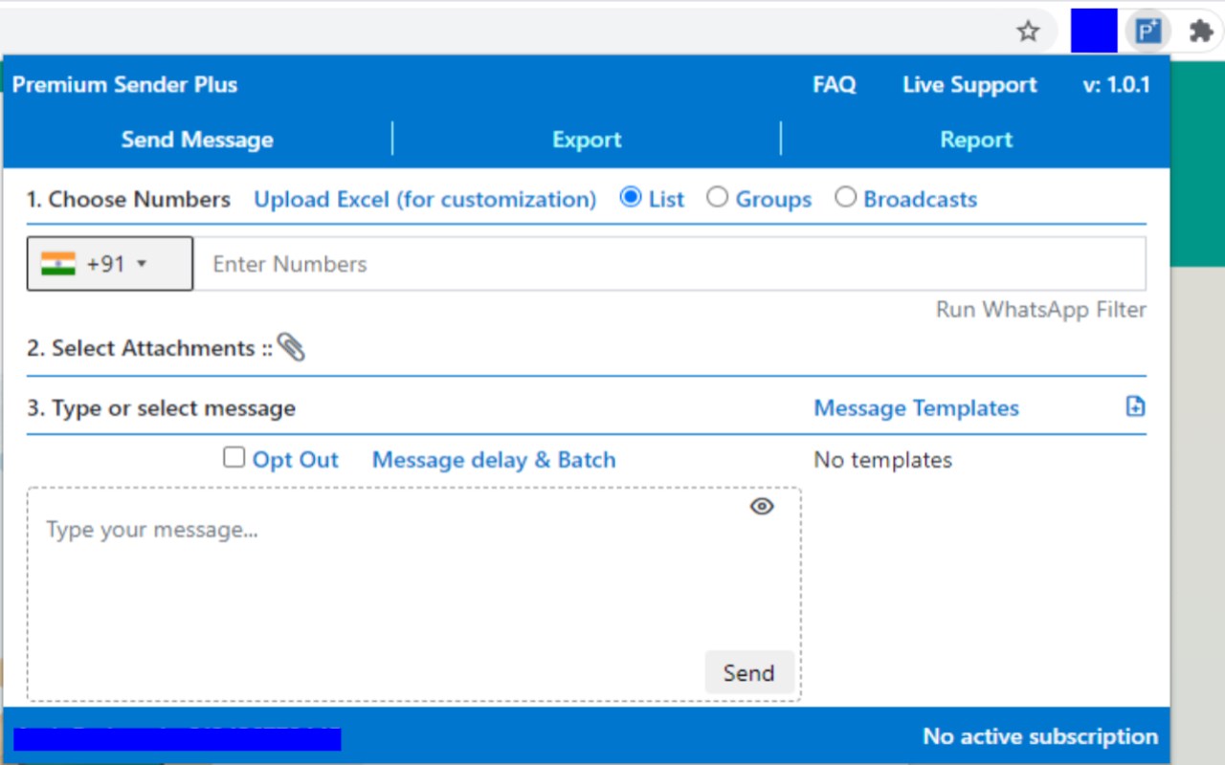Open the FAQ menu item
The height and width of the screenshot is (765, 1225).
[835, 84]
